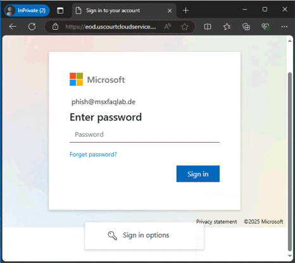Open the InPrivate profile badge
Image resolution: width=295 pixels, height=263 pixels.
click(x=27, y=10)
